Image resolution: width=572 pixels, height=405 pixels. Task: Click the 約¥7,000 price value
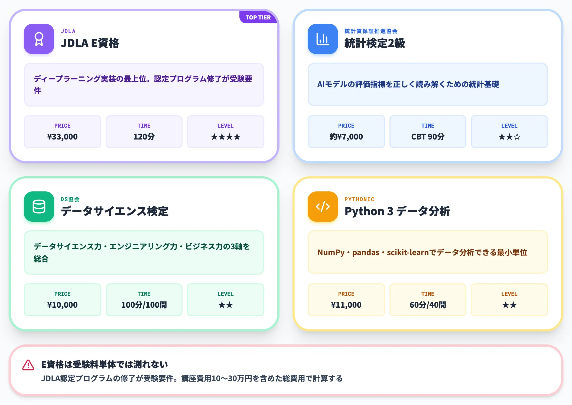pyautogui.click(x=346, y=137)
